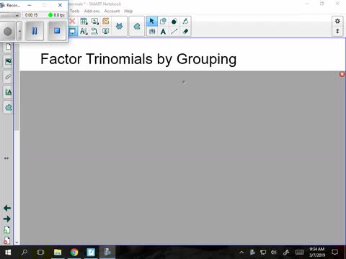Stop the recording with square button
This screenshot has height=259, width=346.
[57, 31]
